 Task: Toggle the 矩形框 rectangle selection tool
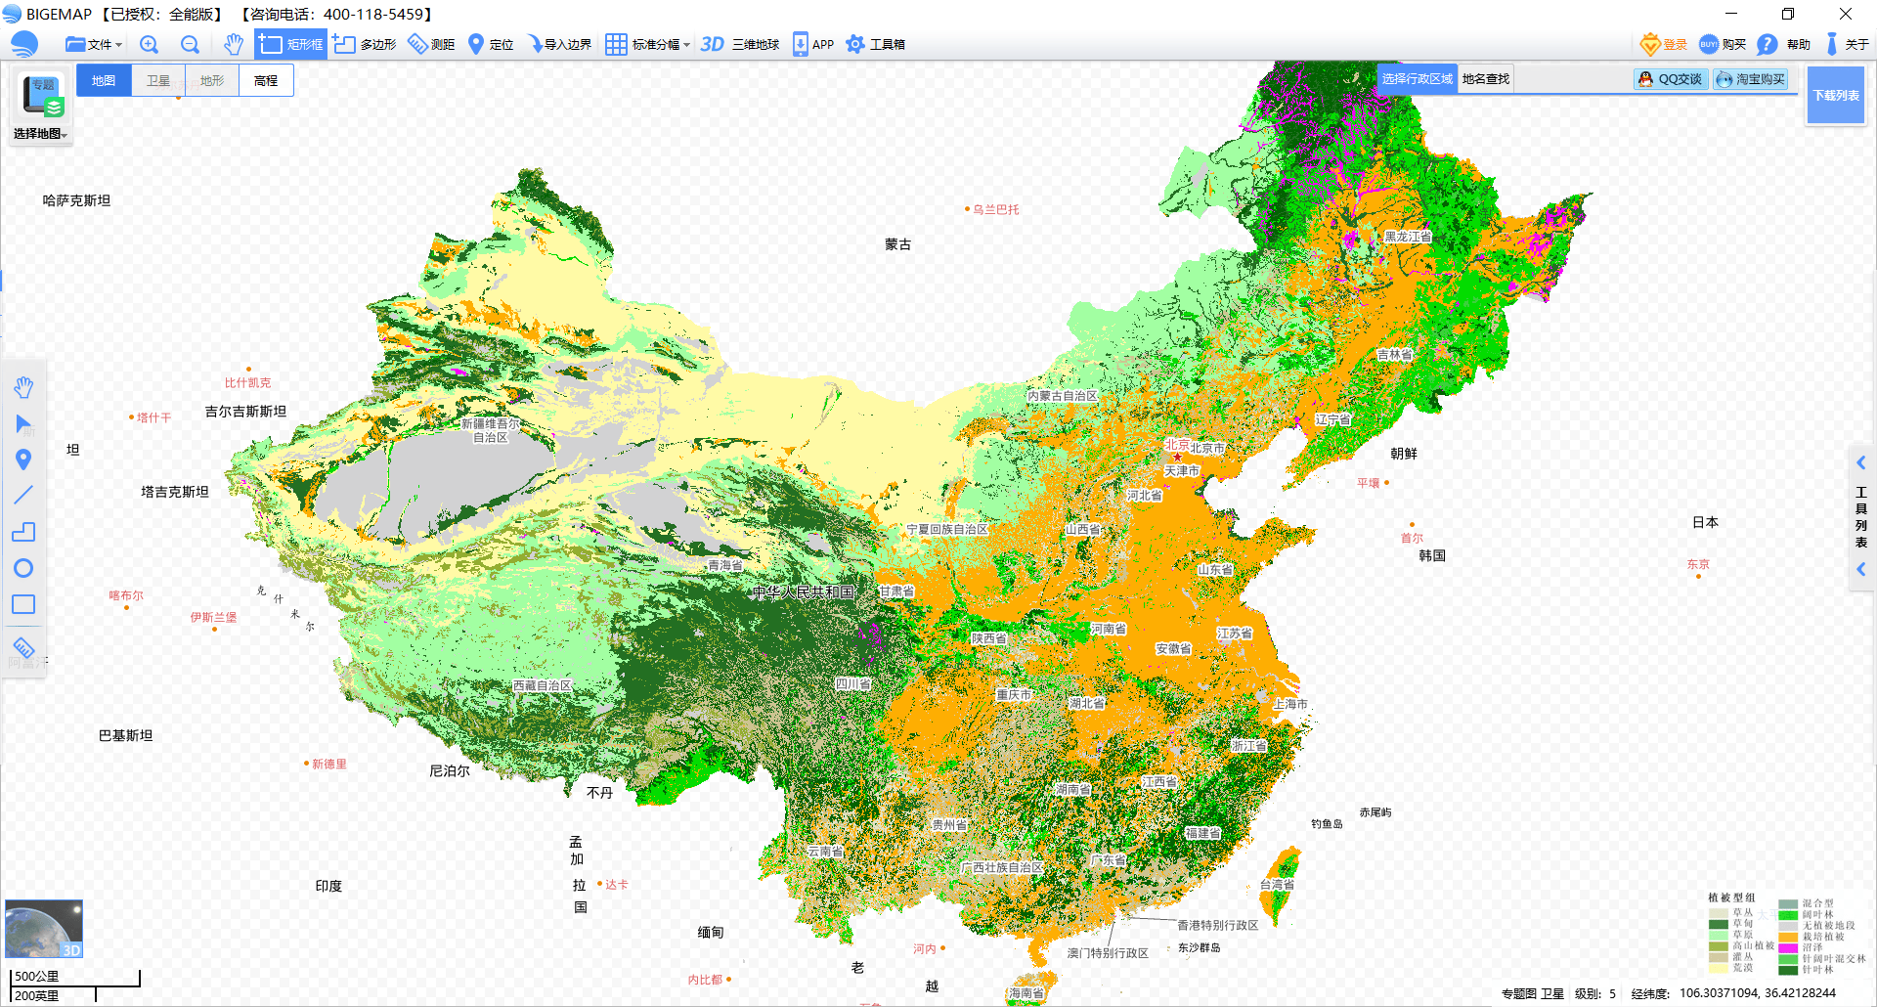[x=291, y=44]
